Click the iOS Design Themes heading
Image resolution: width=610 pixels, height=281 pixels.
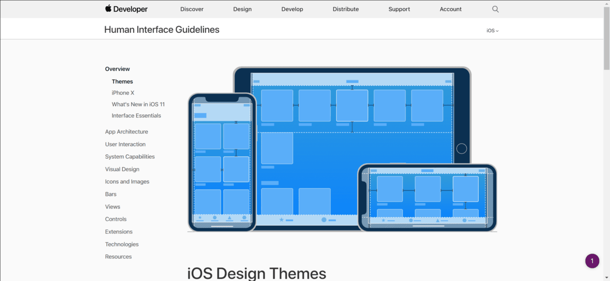(257, 273)
